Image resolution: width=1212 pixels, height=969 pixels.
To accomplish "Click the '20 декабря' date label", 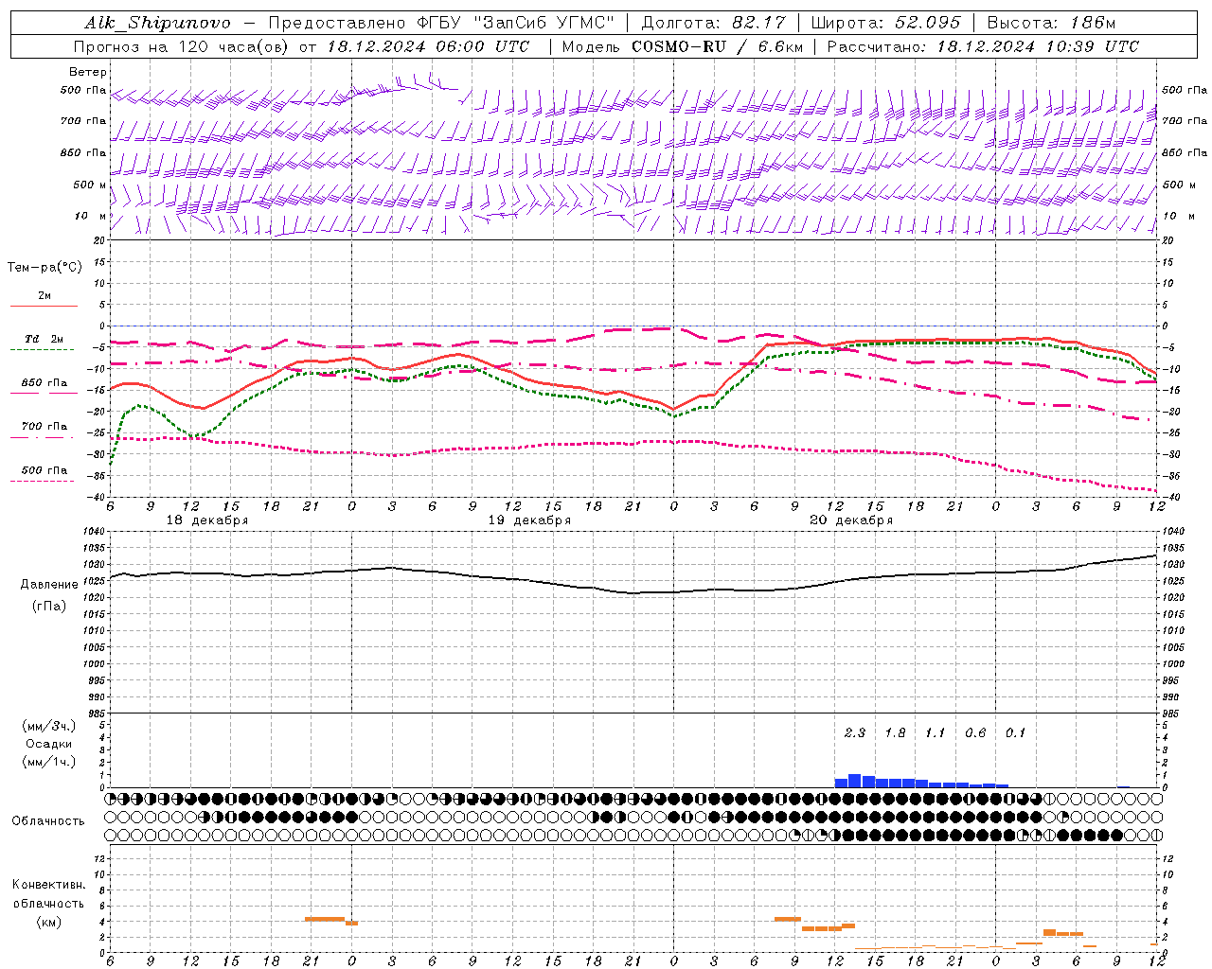I will pos(851,520).
